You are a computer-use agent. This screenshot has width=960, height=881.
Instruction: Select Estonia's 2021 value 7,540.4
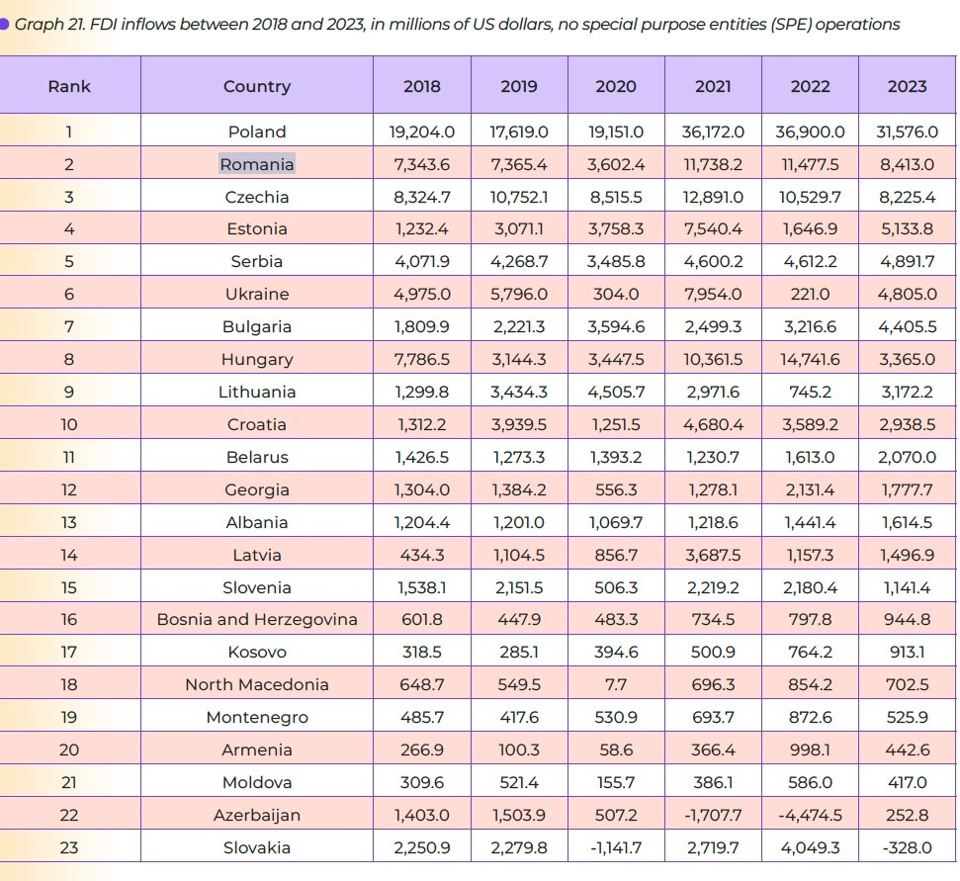click(x=713, y=229)
